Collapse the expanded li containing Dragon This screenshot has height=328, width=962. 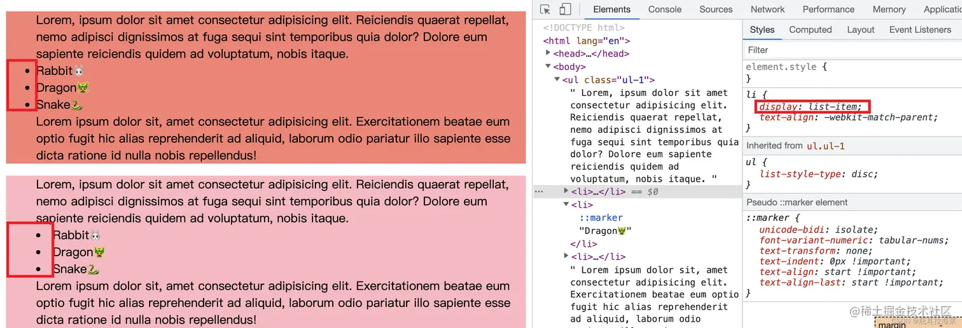566,205
